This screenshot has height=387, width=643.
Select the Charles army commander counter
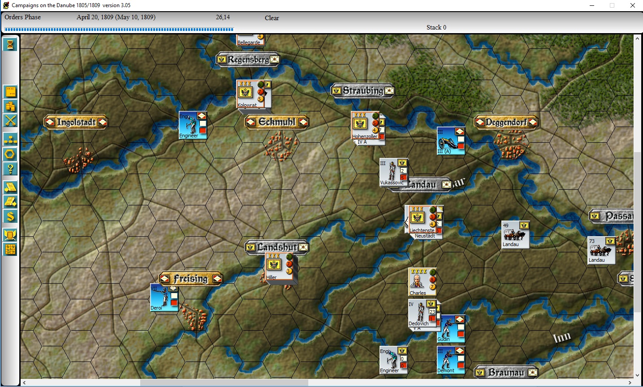coord(422,282)
